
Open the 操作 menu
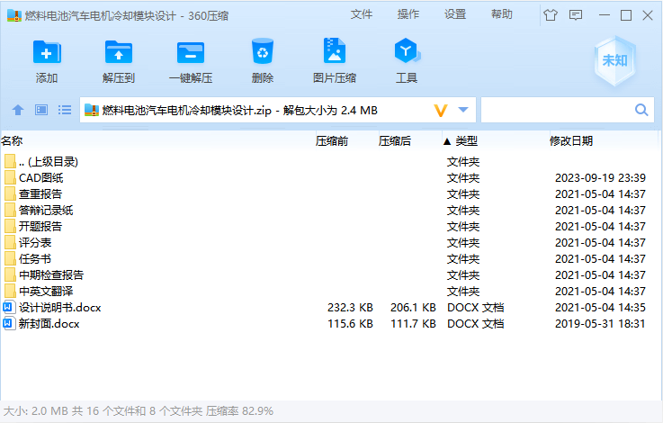click(x=408, y=14)
